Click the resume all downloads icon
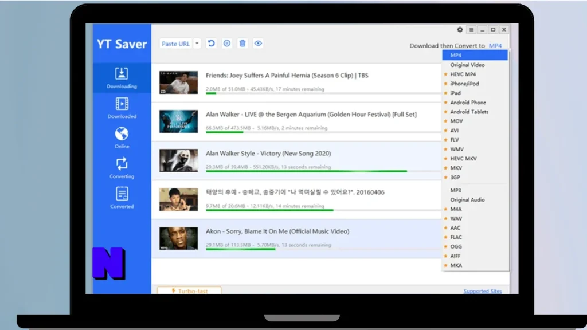The height and width of the screenshot is (330, 587). [x=211, y=44]
